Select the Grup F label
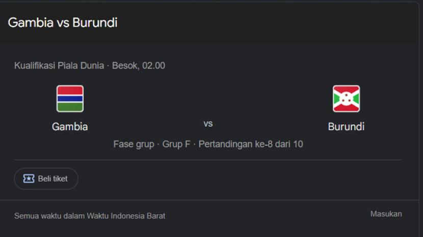This screenshot has height=237, width=423. pos(176,144)
